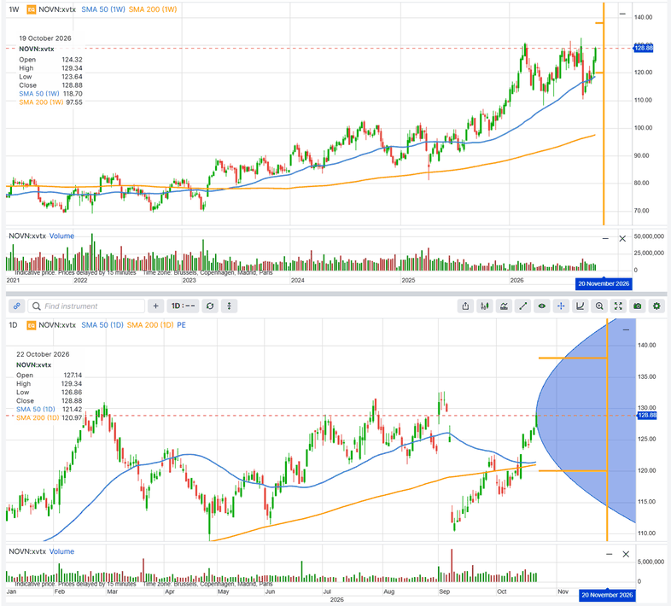Click the 128.88 price tag on daily axis
Screen dimensions: 671x606
[646, 415]
